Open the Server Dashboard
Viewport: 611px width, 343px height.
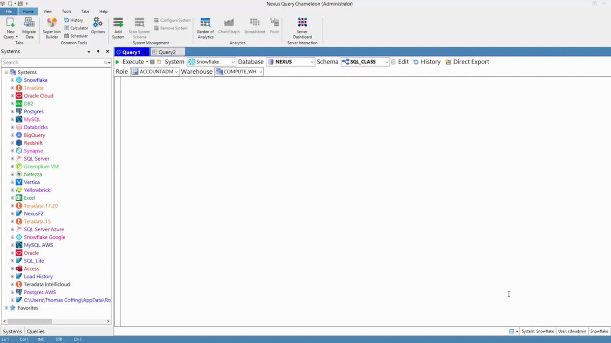point(302,28)
